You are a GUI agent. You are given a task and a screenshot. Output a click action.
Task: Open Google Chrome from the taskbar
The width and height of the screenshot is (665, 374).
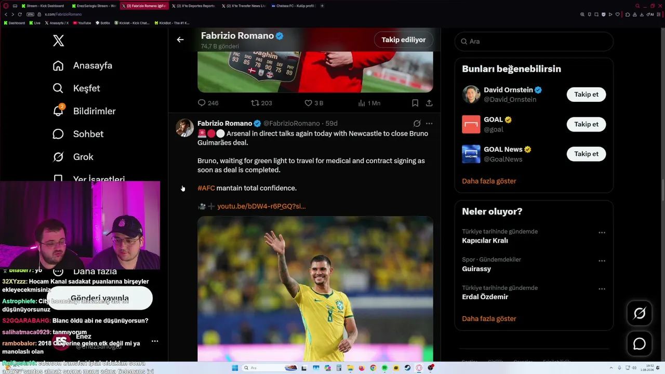tap(373, 368)
